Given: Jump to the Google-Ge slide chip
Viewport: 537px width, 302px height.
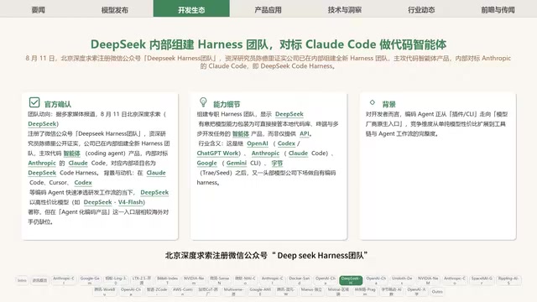Looking at the screenshot, I should 90,280.
